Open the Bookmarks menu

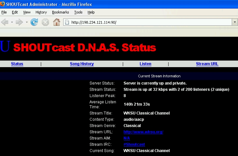61,12
